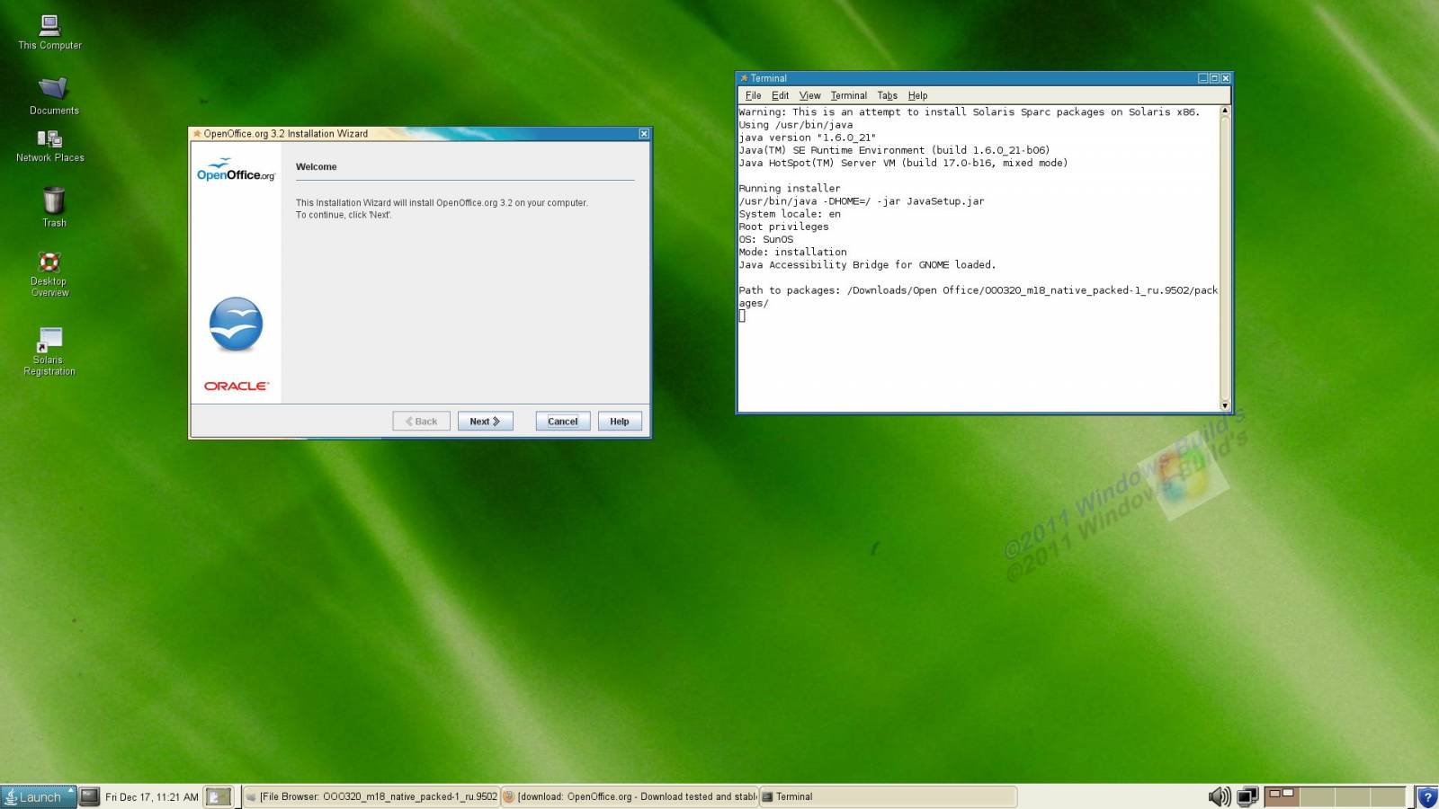Viewport: 1439px width, 809px height.
Task: Click the Launch menu button
Action: pos(38,796)
